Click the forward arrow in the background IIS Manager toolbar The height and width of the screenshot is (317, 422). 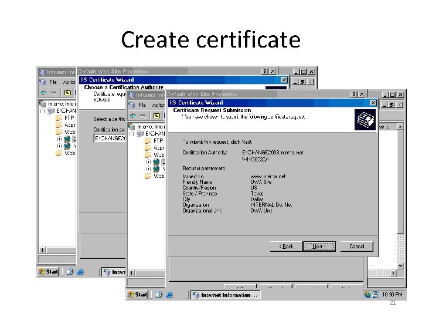point(53,93)
